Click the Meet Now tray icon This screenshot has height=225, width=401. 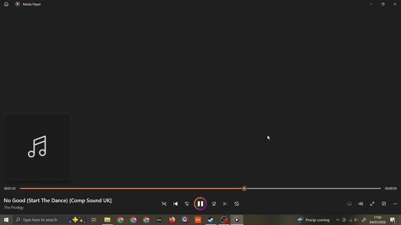(344, 220)
